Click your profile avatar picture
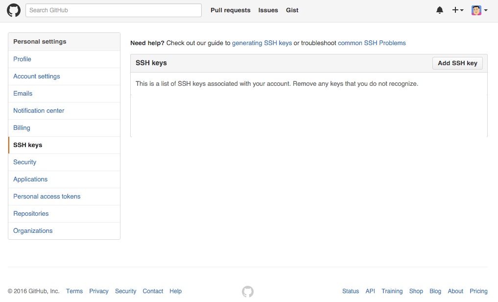Screen dimensions: 498x302 pos(475,10)
